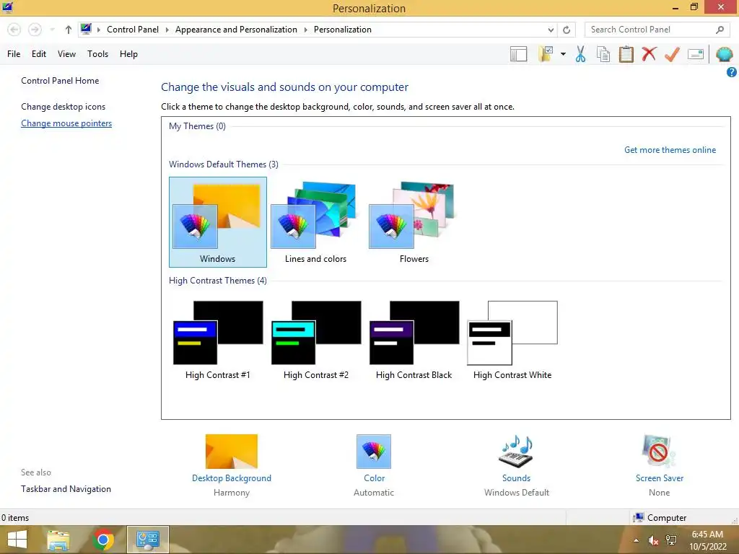Screen dimensions: 739x554
Task: Show hidden tray icons arrow
Action: 637,540
